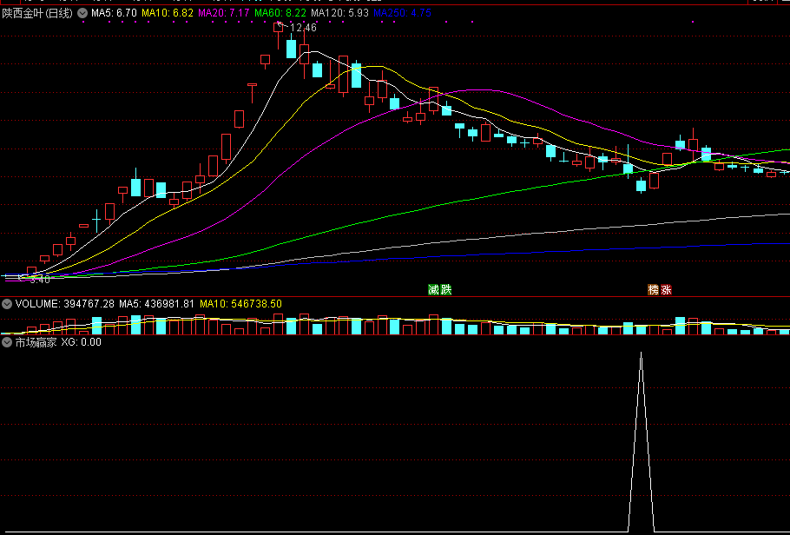Click the 12.46 high price label
Viewport: 790px width, 535px height.
tap(303, 28)
